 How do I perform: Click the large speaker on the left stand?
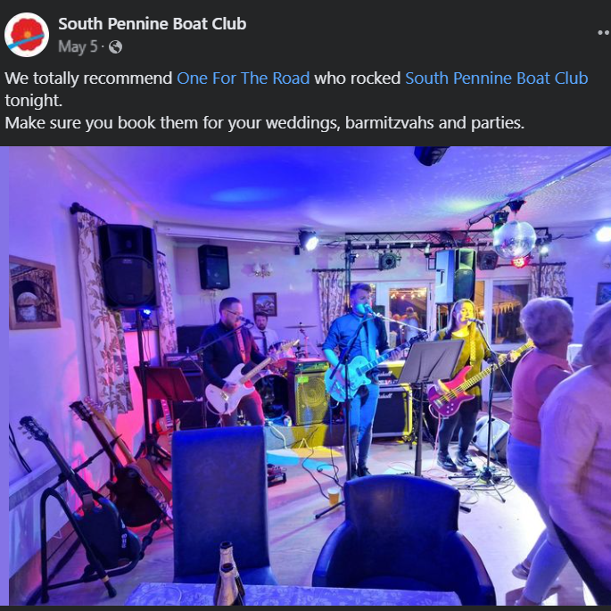(128, 267)
